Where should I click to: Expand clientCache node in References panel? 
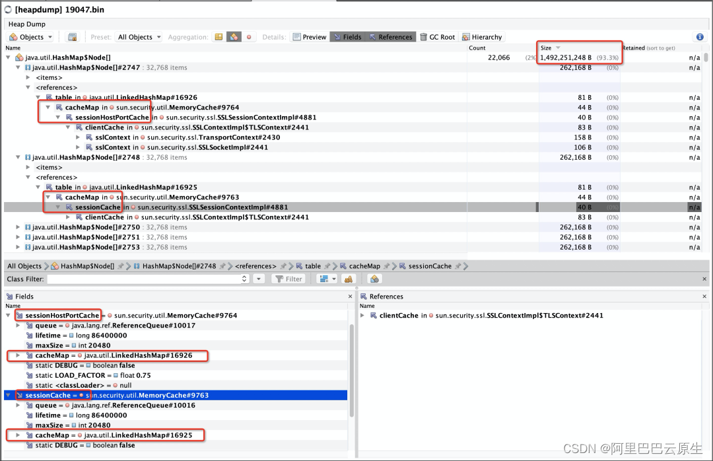[x=362, y=316]
